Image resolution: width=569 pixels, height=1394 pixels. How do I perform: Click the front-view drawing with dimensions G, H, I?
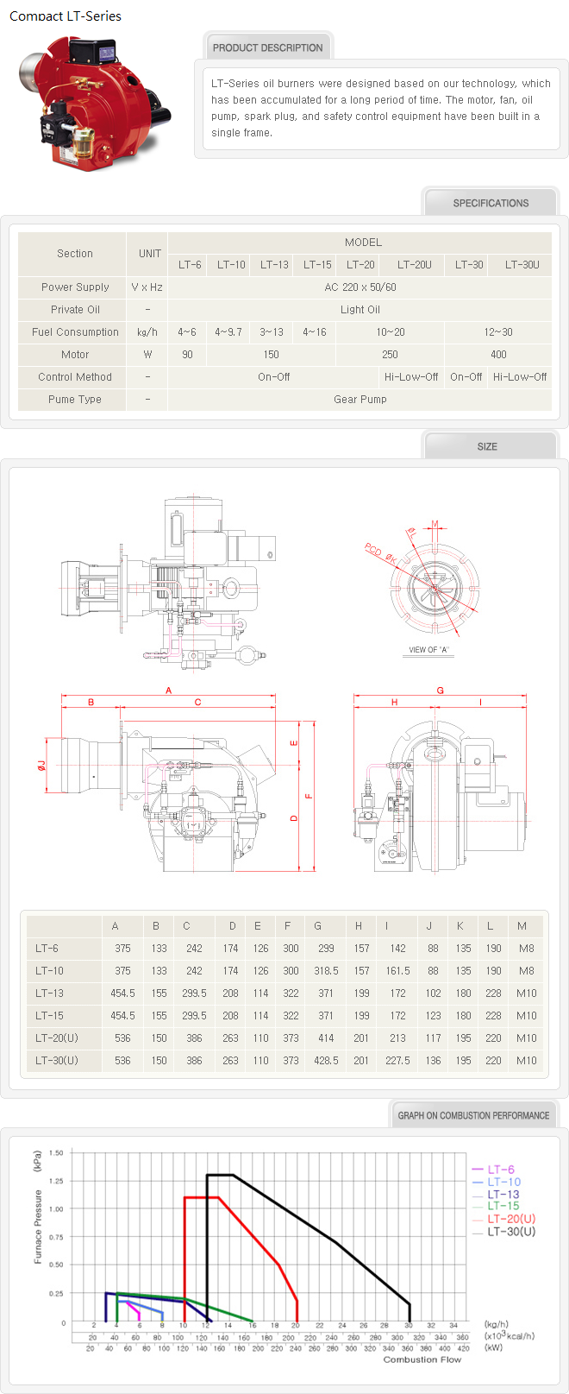440,779
